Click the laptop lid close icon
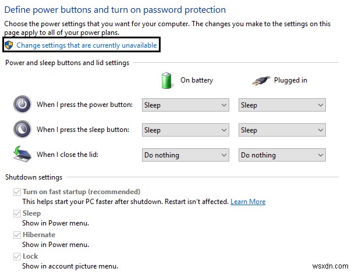The width and height of the screenshot is (355, 272). 22,155
